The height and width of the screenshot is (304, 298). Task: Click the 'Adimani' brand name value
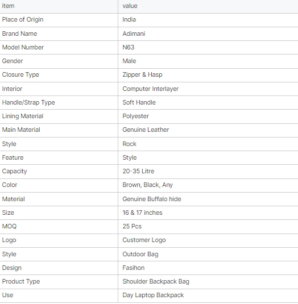pos(134,34)
